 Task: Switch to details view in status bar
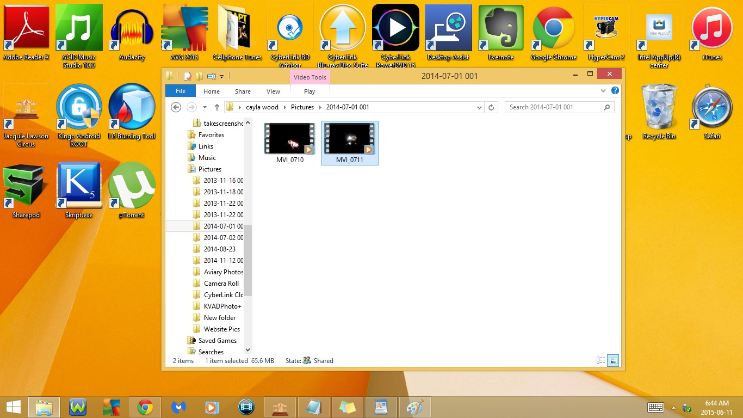coord(601,360)
